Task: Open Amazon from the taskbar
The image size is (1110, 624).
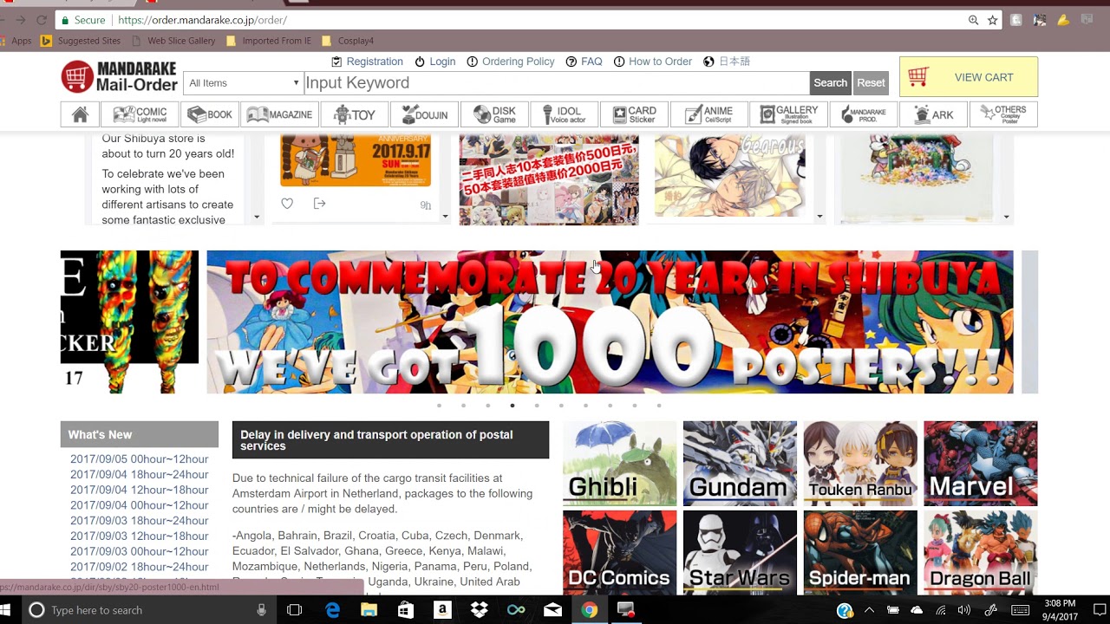Action: (x=442, y=610)
